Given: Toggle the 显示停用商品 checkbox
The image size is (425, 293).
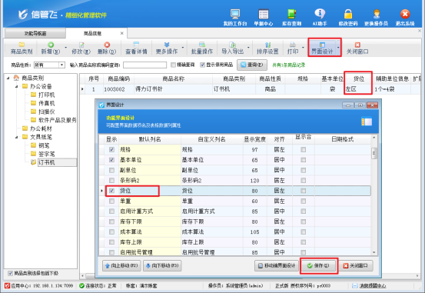Looking at the screenshot, I should click(202, 65).
